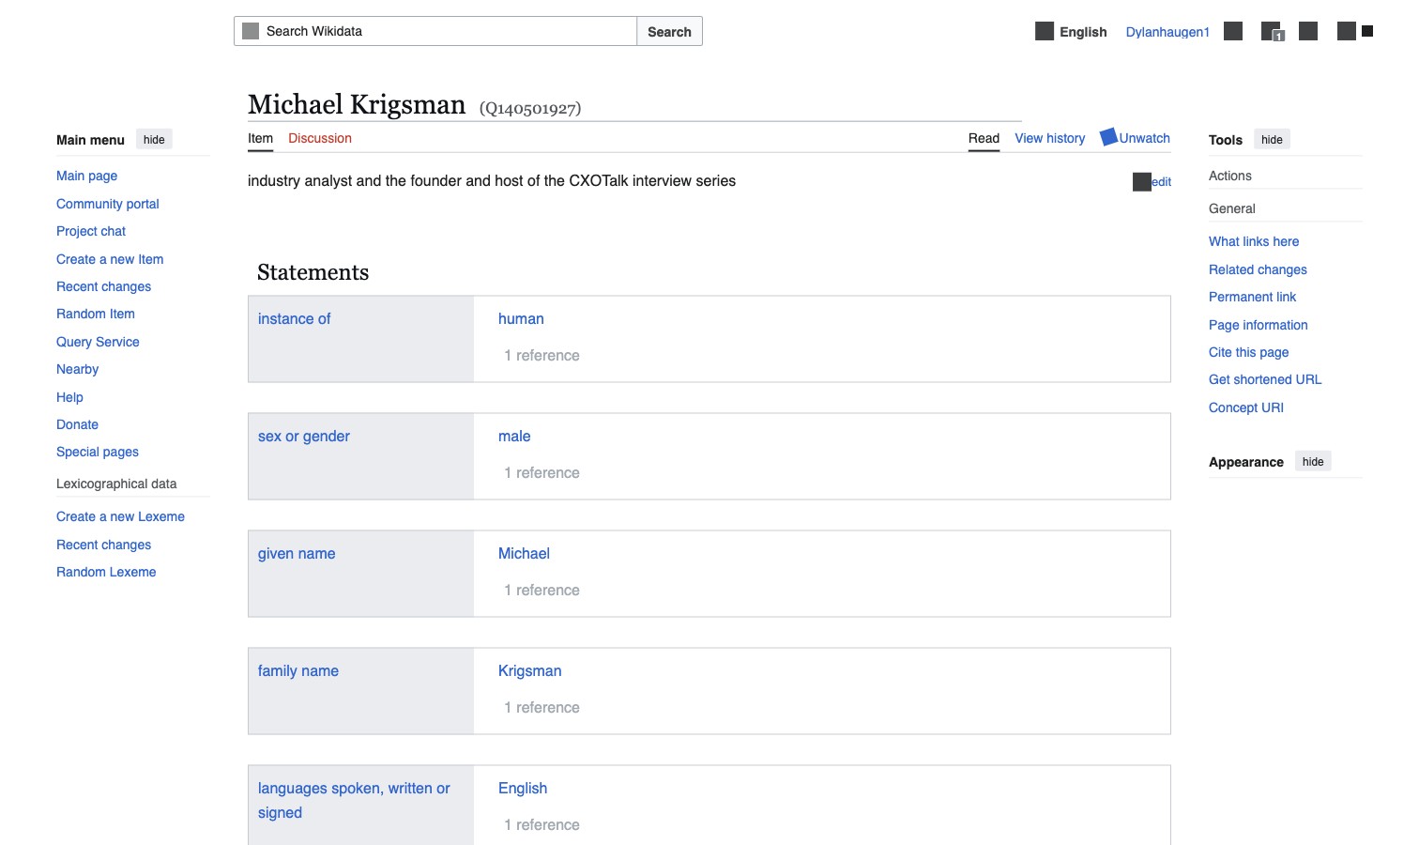Click the Donate link
The height and width of the screenshot is (845, 1419).
pyautogui.click(x=77, y=424)
